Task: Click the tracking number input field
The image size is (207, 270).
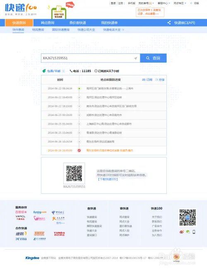Action: [90, 58]
